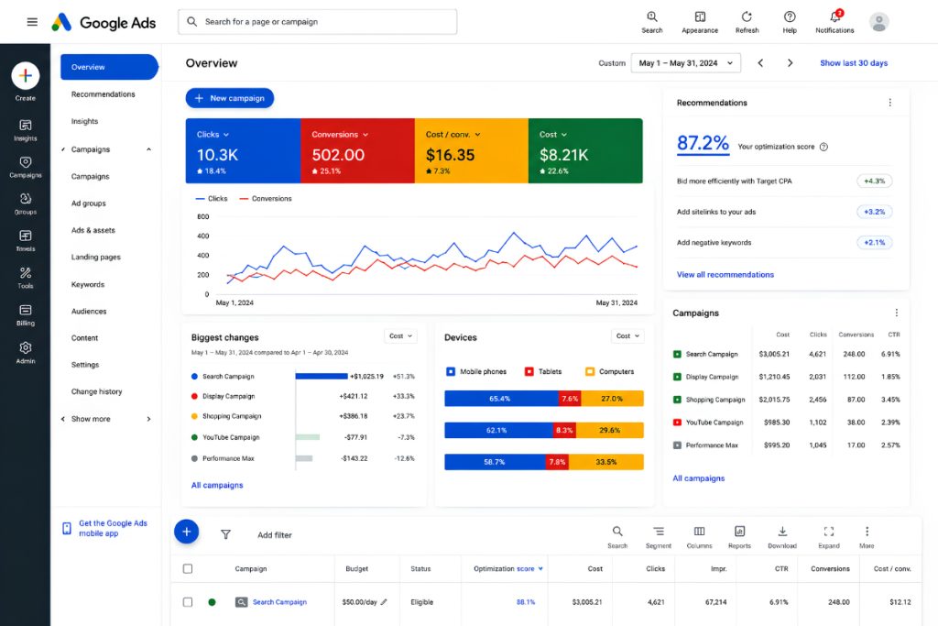This screenshot has height=626, width=938.
Task: Select the Overview nav item
Action: coord(109,67)
